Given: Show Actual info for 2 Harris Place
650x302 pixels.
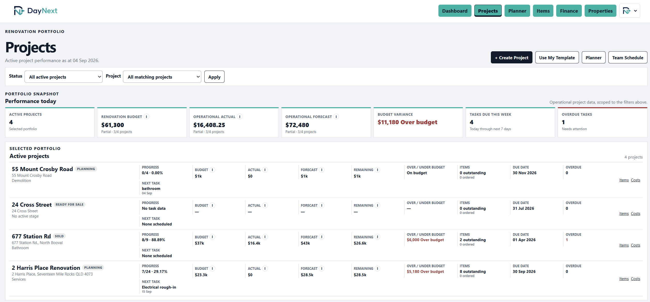Looking at the screenshot, I should (265, 269).
